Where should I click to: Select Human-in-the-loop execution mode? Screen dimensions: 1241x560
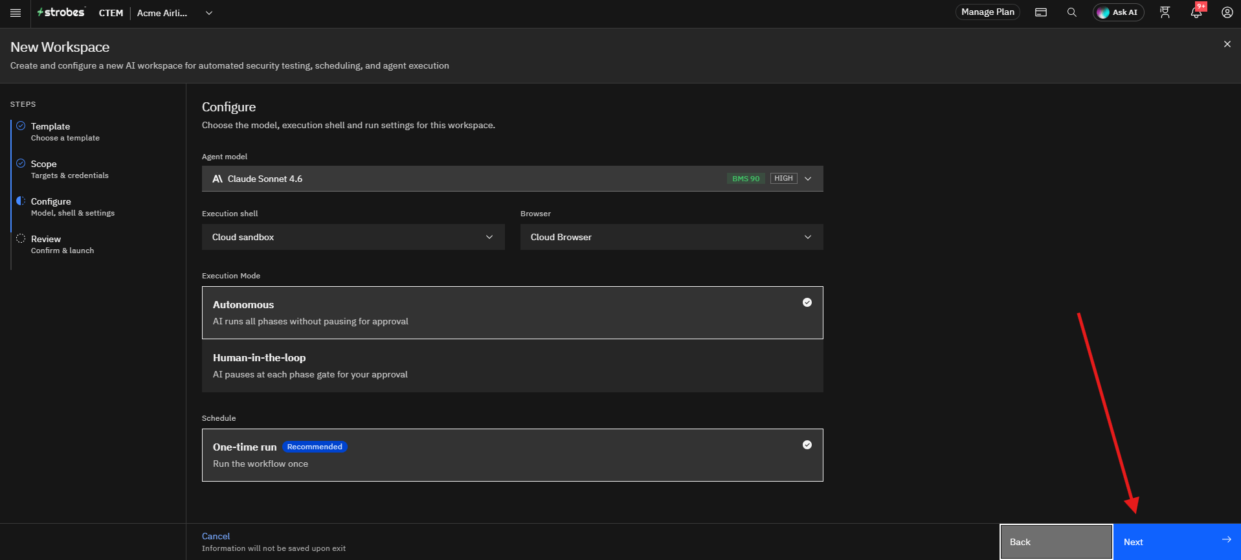513,366
